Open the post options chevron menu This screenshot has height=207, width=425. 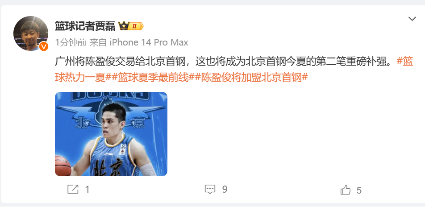pos(412,19)
